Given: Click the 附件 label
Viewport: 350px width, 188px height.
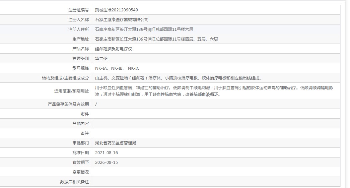Looking at the screenshot, I should pos(85,114).
